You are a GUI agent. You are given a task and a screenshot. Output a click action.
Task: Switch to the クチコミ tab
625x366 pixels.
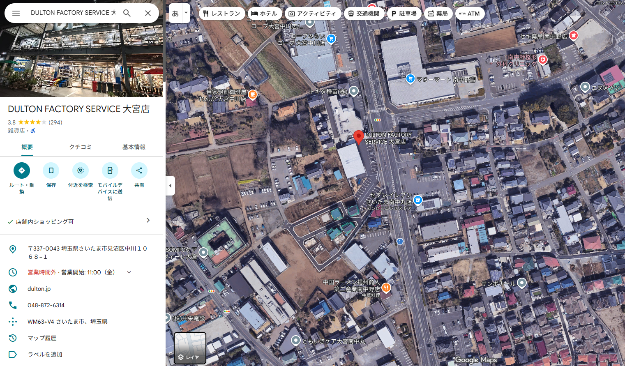(81, 147)
